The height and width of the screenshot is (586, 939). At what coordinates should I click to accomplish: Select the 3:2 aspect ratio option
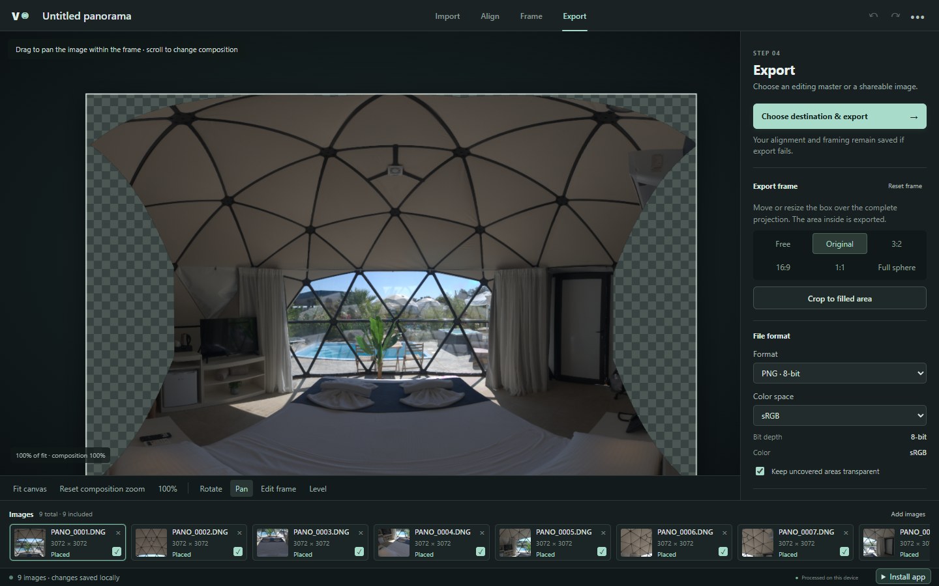pos(897,244)
